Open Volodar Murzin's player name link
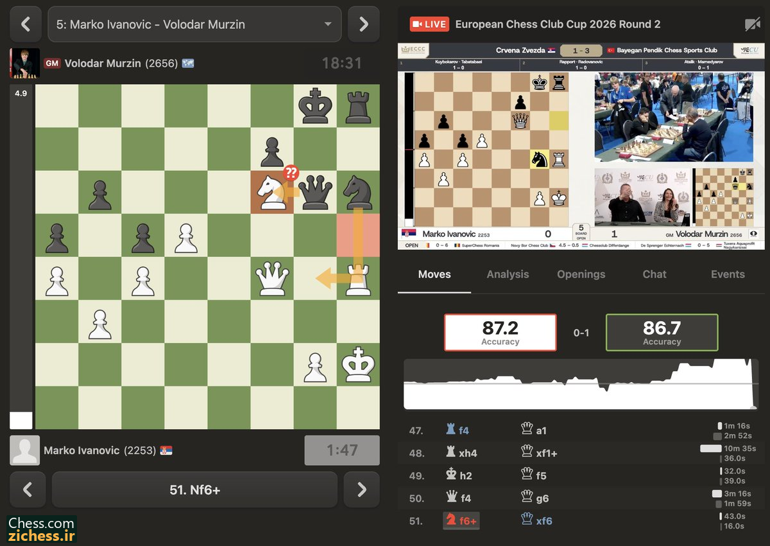This screenshot has width=770, height=546. [103, 63]
